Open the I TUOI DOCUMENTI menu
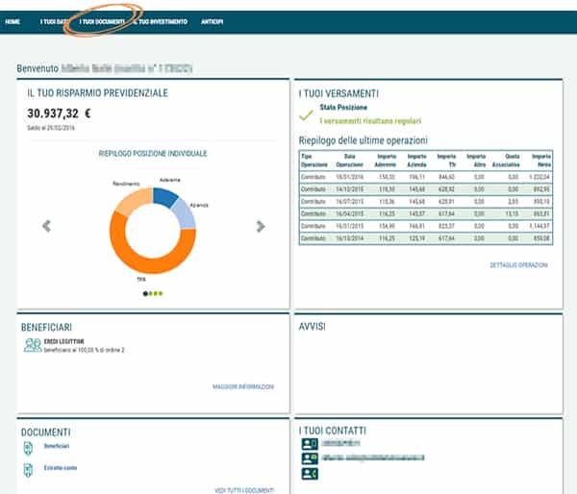The width and height of the screenshot is (577, 494). [x=102, y=20]
